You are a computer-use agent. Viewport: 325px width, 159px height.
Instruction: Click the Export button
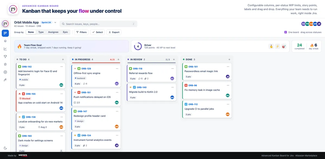[x=114, y=32]
